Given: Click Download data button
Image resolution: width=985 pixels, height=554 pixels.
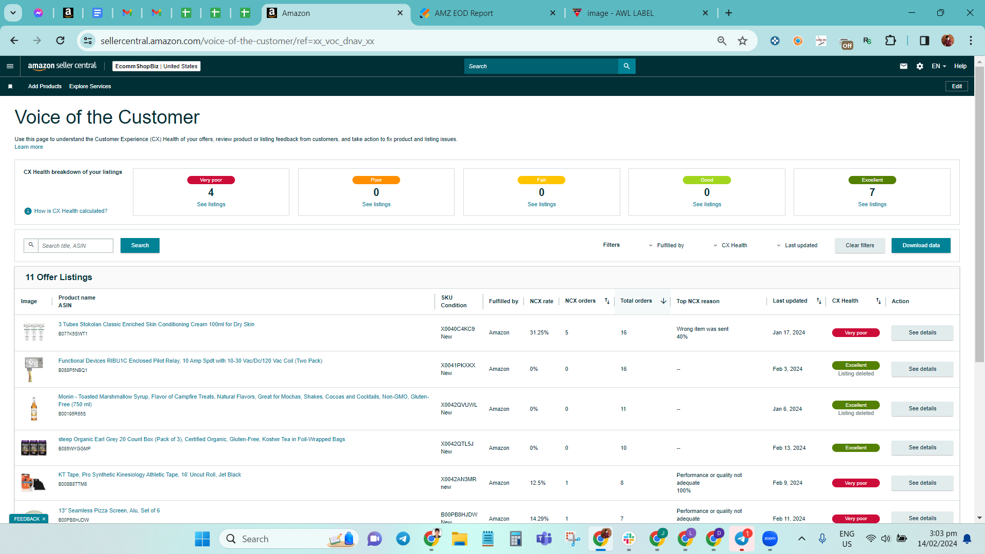Looking at the screenshot, I should pyautogui.click(x=921, y=246).
